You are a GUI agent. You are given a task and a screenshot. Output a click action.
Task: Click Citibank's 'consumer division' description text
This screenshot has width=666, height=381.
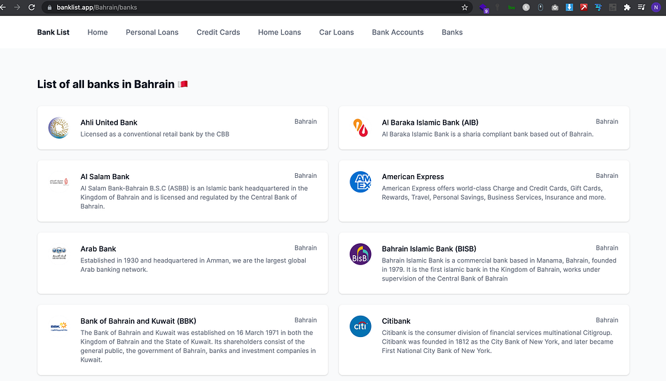coord(498,342)
